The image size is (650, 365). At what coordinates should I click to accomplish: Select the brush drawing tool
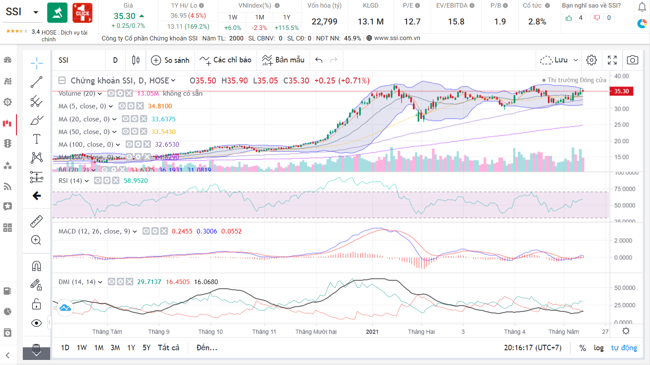(37, 121)
